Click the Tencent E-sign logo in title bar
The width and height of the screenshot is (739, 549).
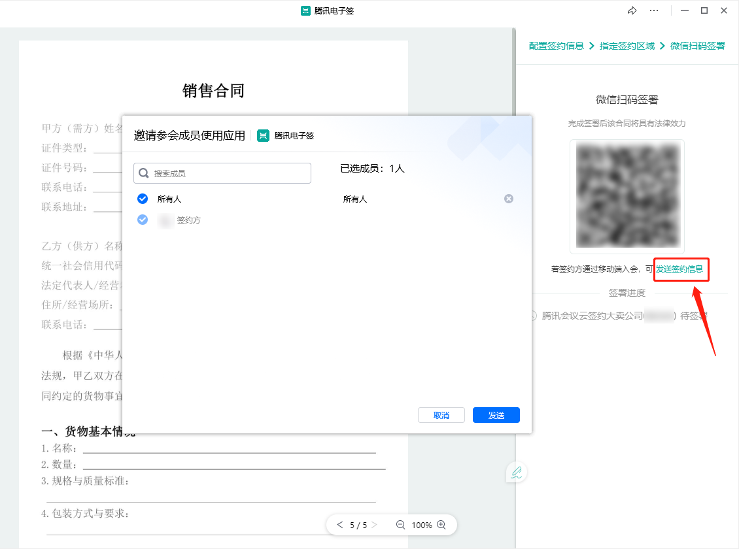click(x=305, y=10)
